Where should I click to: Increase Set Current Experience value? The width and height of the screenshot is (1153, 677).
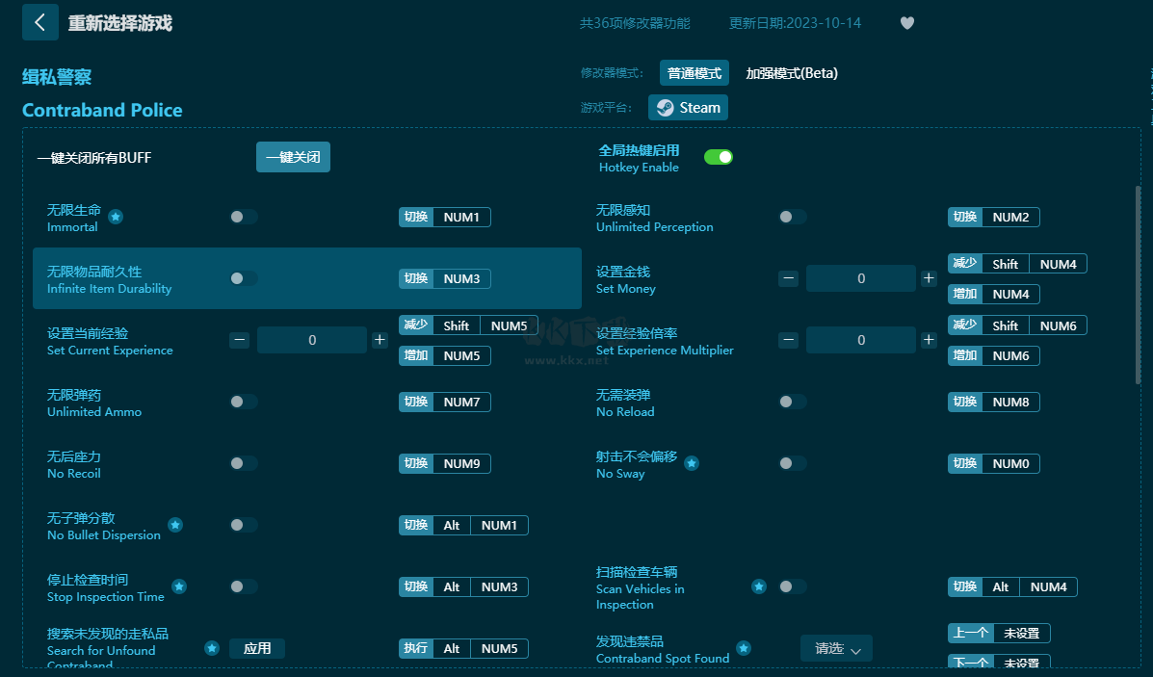tap(380, 340)
